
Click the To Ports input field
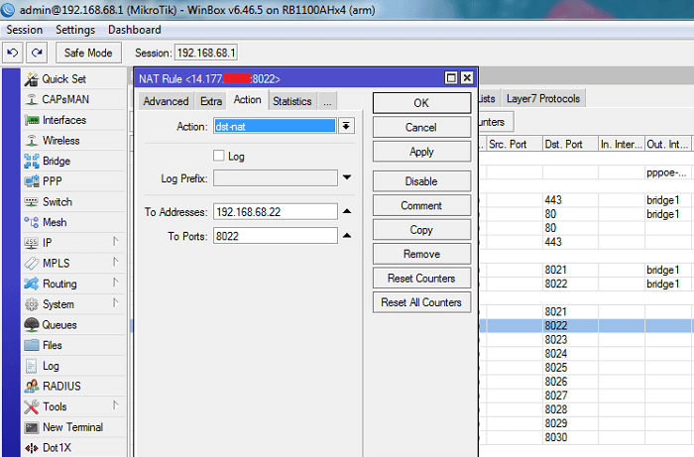[274, 236]
